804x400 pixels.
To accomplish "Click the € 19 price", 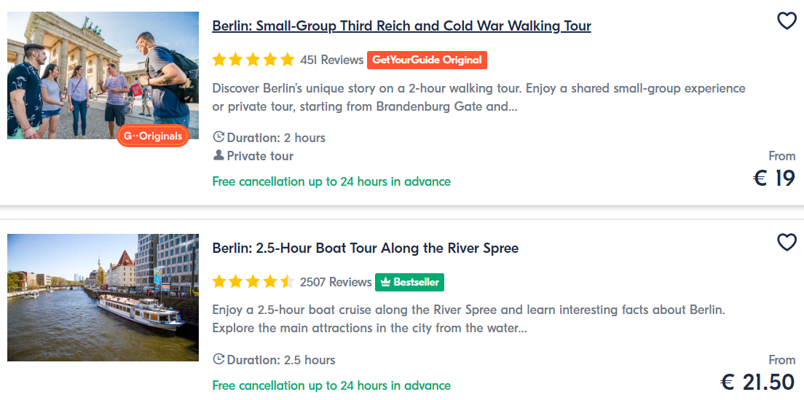I will 773,178.
